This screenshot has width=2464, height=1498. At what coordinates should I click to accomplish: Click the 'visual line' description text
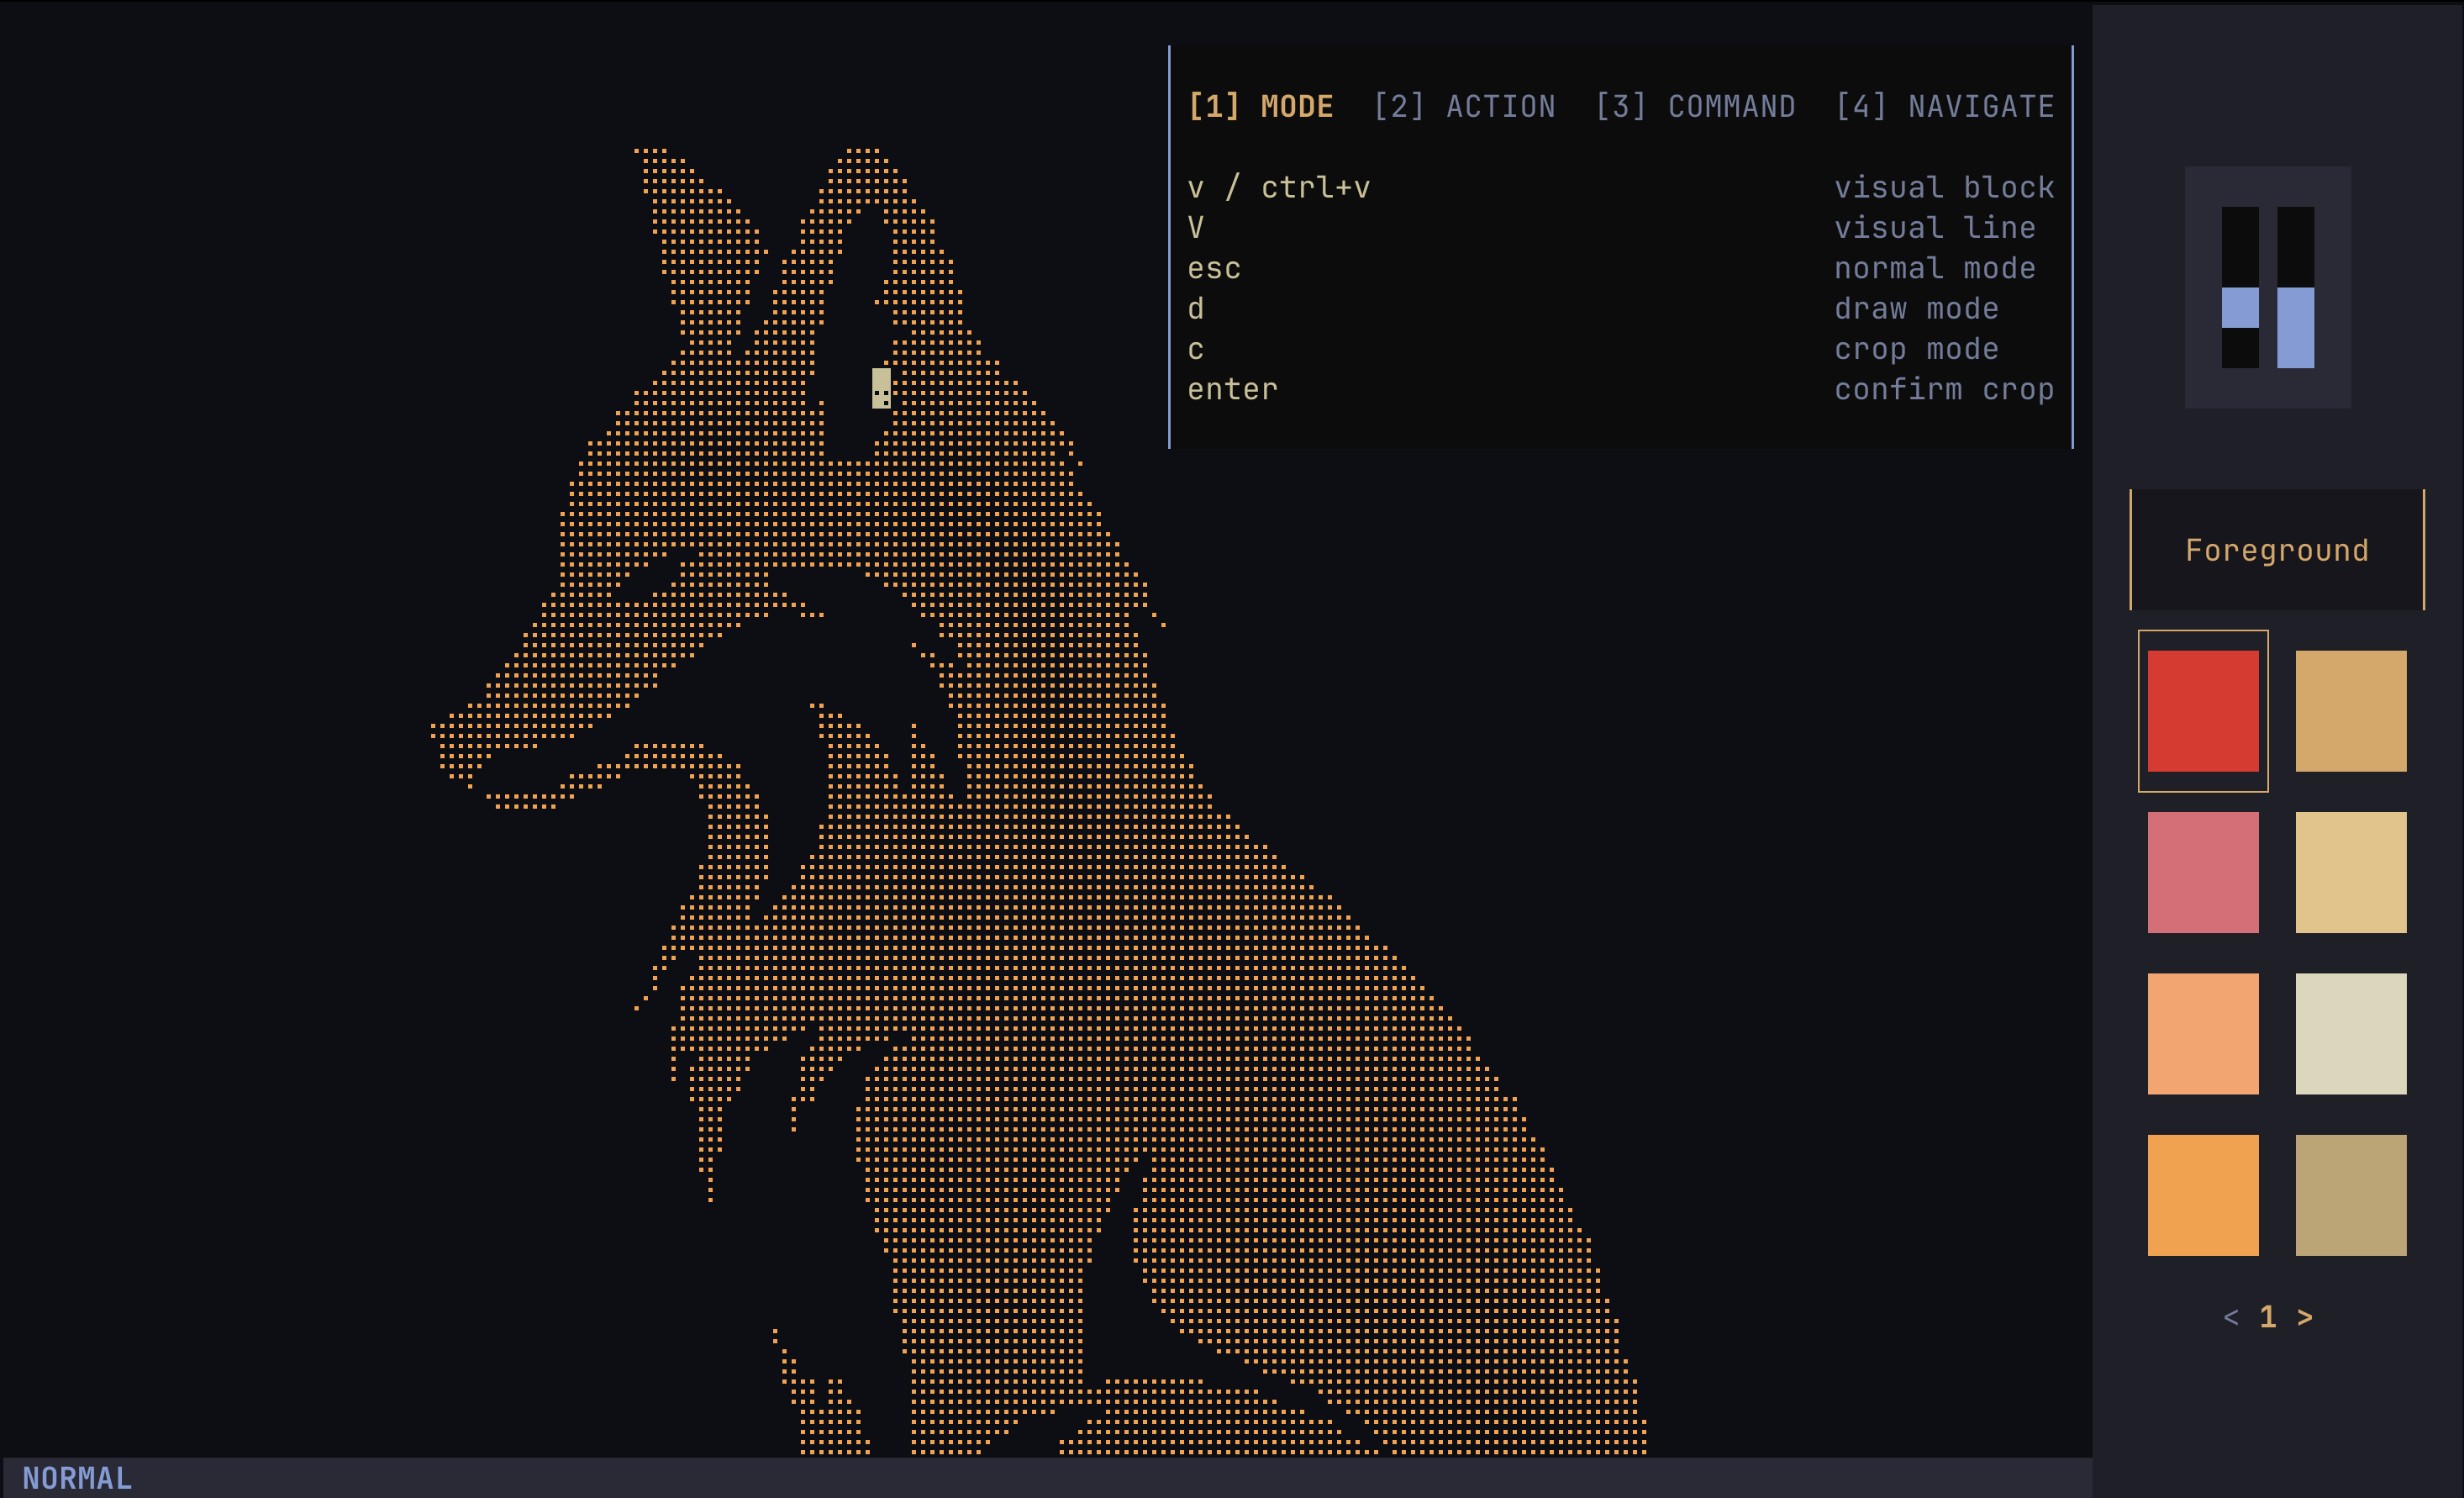pyautogui.click(x=1934, y=228)
